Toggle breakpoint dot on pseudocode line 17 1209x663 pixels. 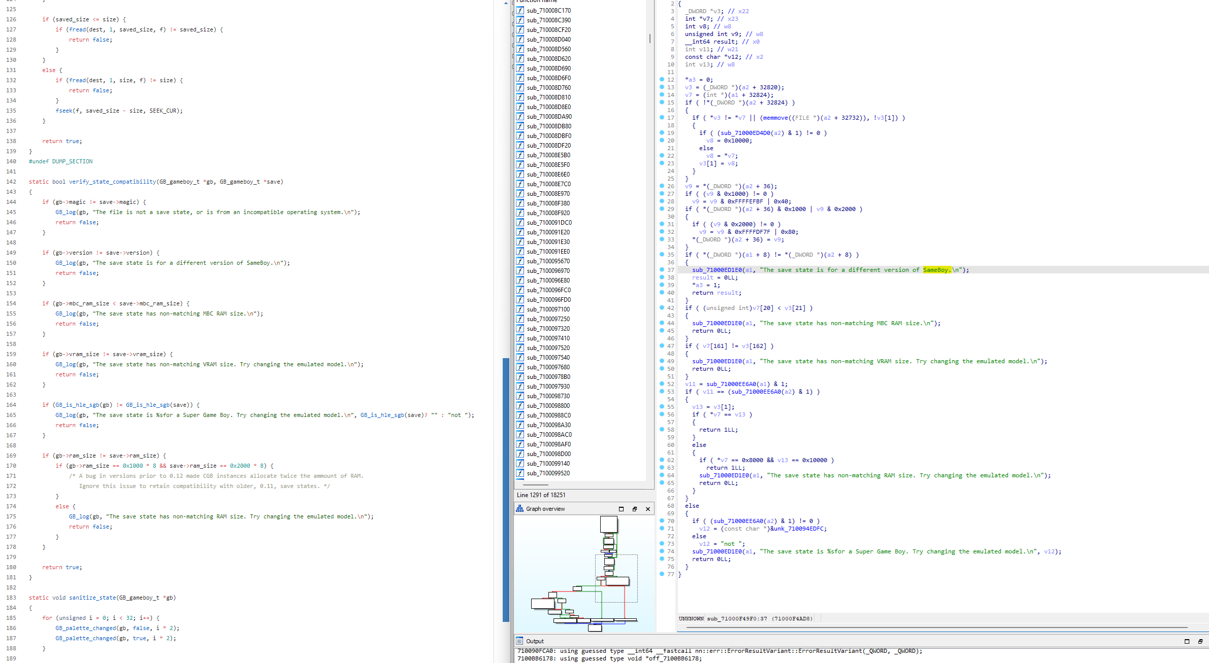click(662, 117)
